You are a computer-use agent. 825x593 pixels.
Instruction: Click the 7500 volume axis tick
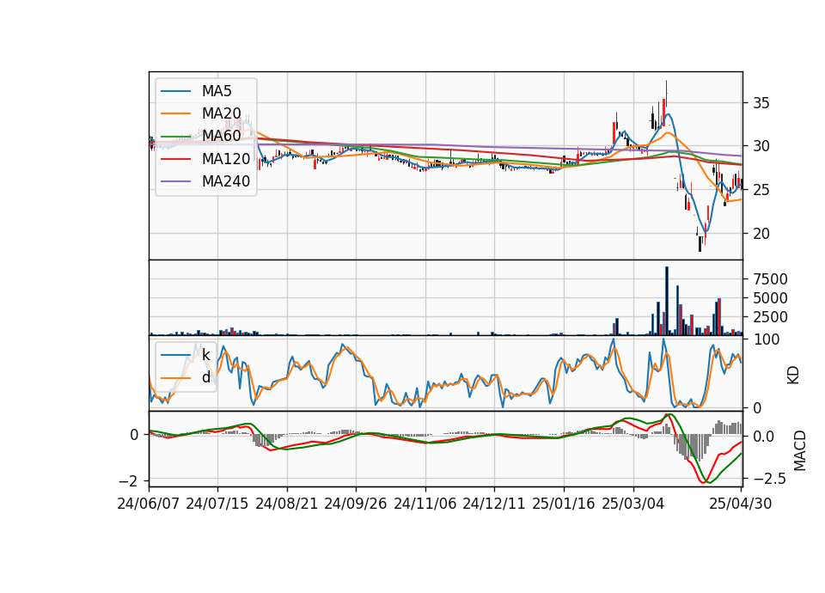click(x=770, y=279)
